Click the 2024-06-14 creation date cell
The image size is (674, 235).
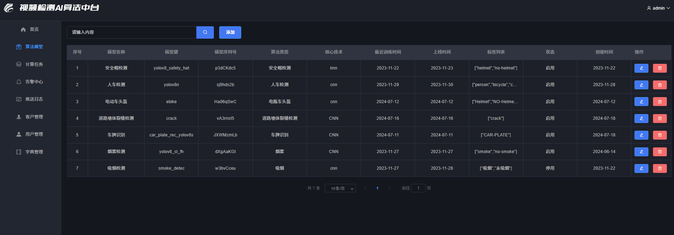[604, 152]
